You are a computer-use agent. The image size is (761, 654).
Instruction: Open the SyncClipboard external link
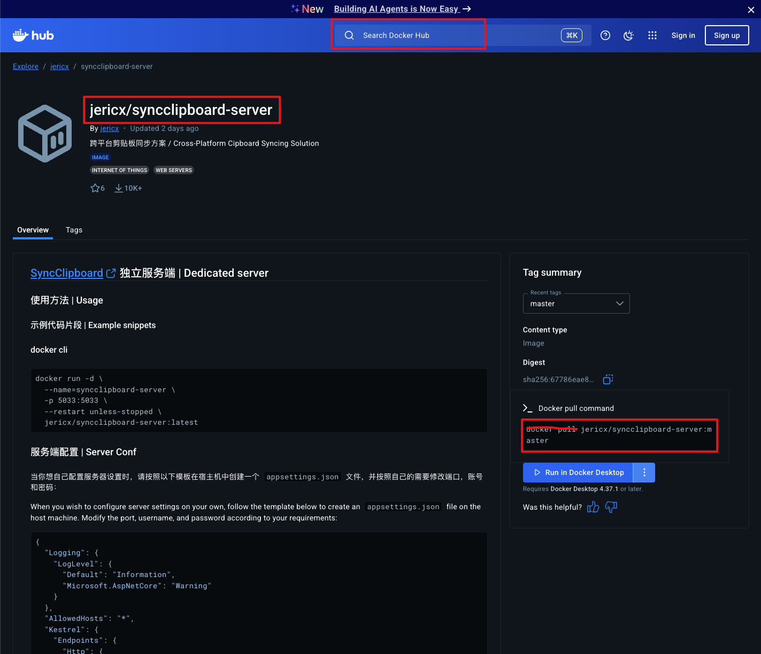(73, 273)
